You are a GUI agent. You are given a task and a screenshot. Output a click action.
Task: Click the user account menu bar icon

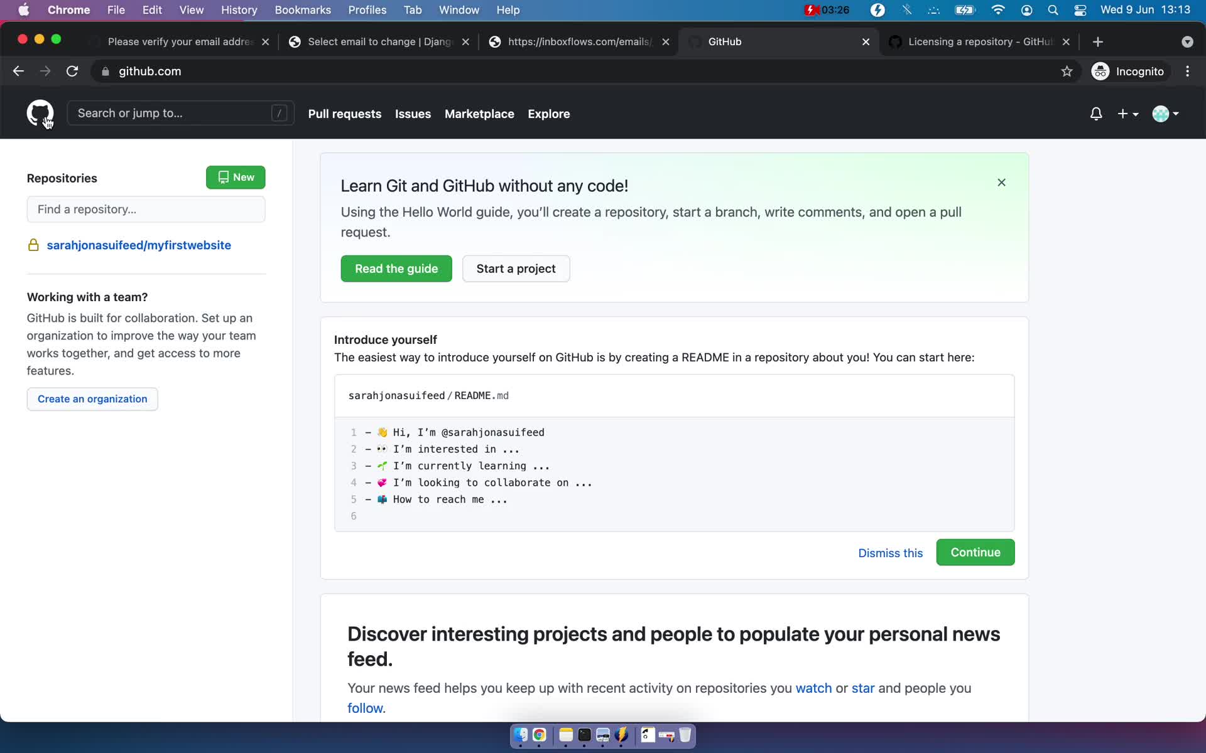point(1026,10)
